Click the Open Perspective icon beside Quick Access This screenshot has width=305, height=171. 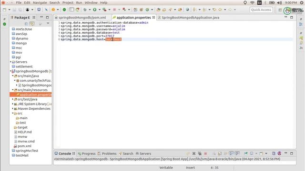tap(280, 9)
